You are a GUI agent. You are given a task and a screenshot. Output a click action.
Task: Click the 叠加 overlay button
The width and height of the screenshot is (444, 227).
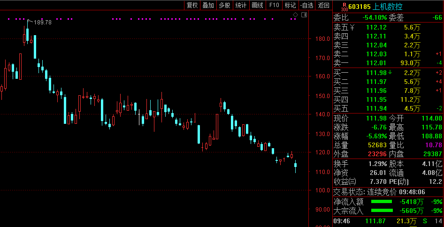pyautogui.click(x=208, y=5)
